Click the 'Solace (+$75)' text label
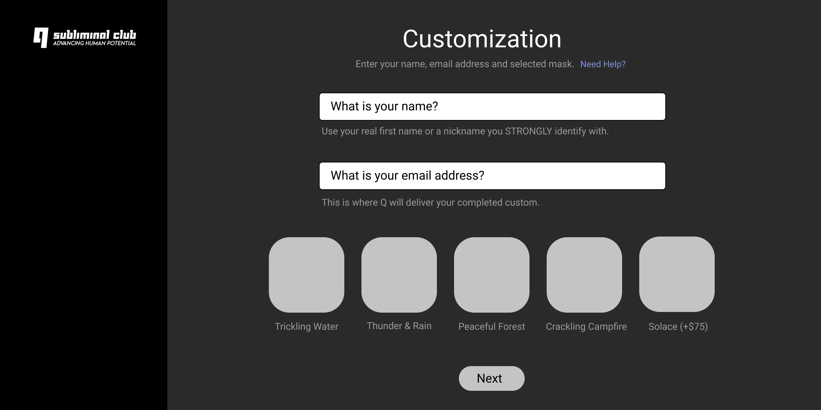This screenshot has height=410, width=821. (678, 326)
